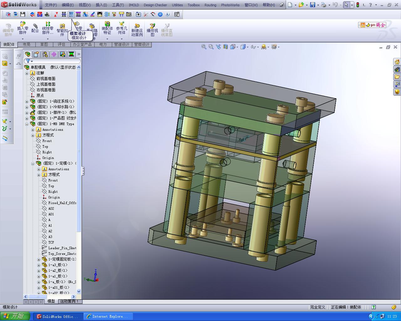The image size is (401, 321).
Task: Click the Assembly Features (装配体特征) icon
Action: [x=107, y=28]
